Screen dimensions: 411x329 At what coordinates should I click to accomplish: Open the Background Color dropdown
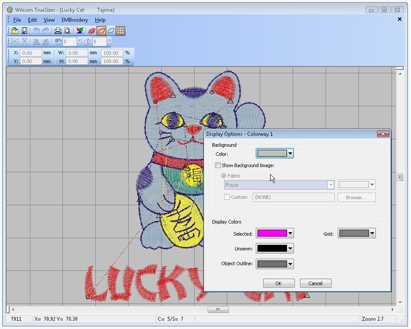[290, 153]
